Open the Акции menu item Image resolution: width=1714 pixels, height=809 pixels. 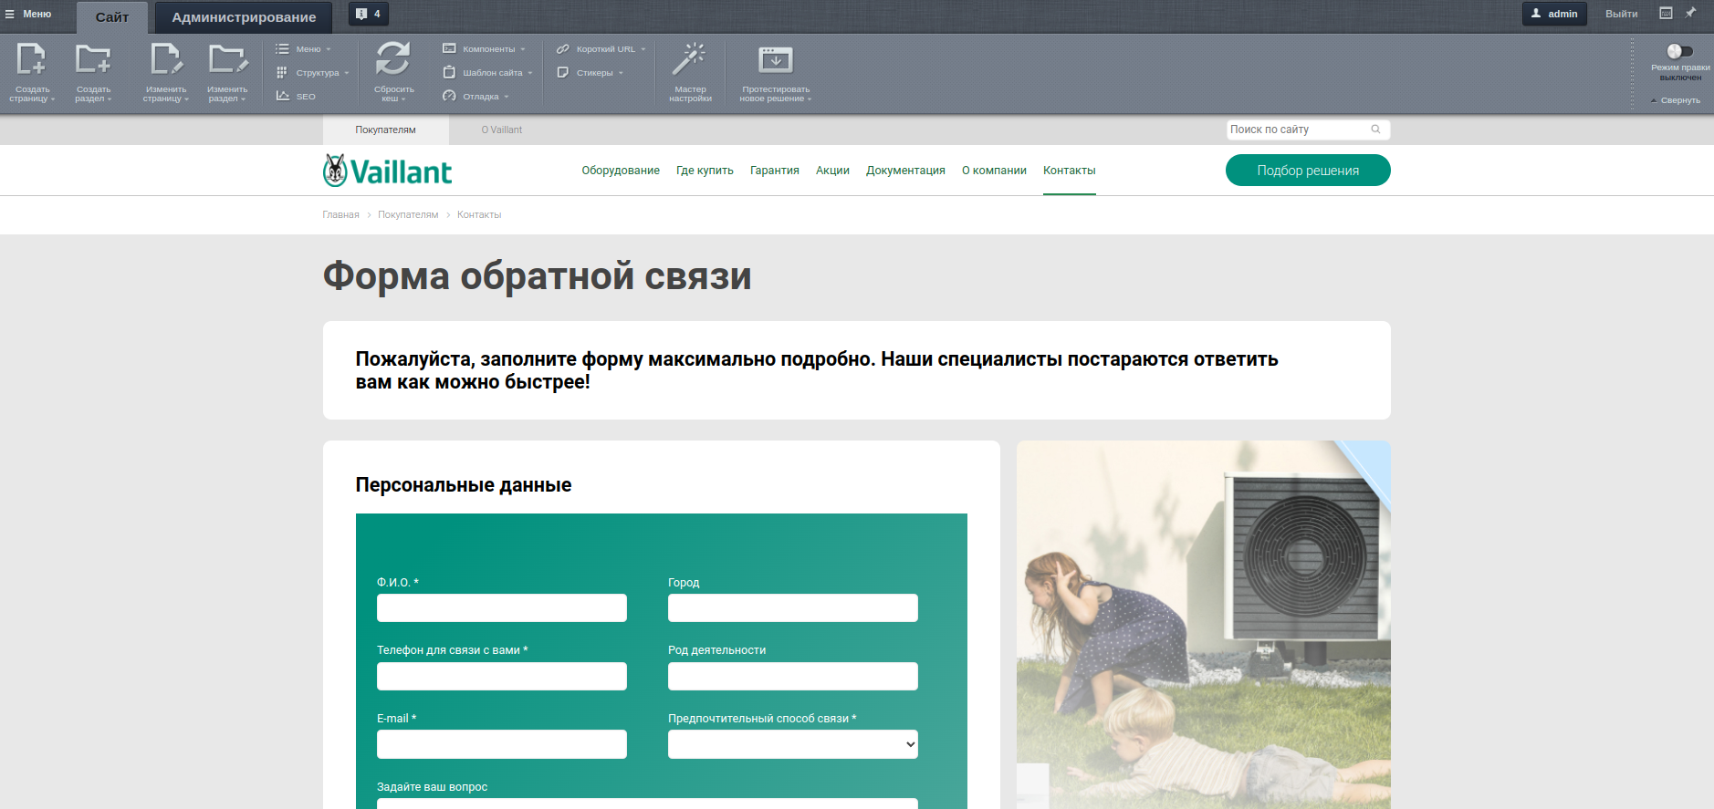pyautogui.click(x=832, y=171)
